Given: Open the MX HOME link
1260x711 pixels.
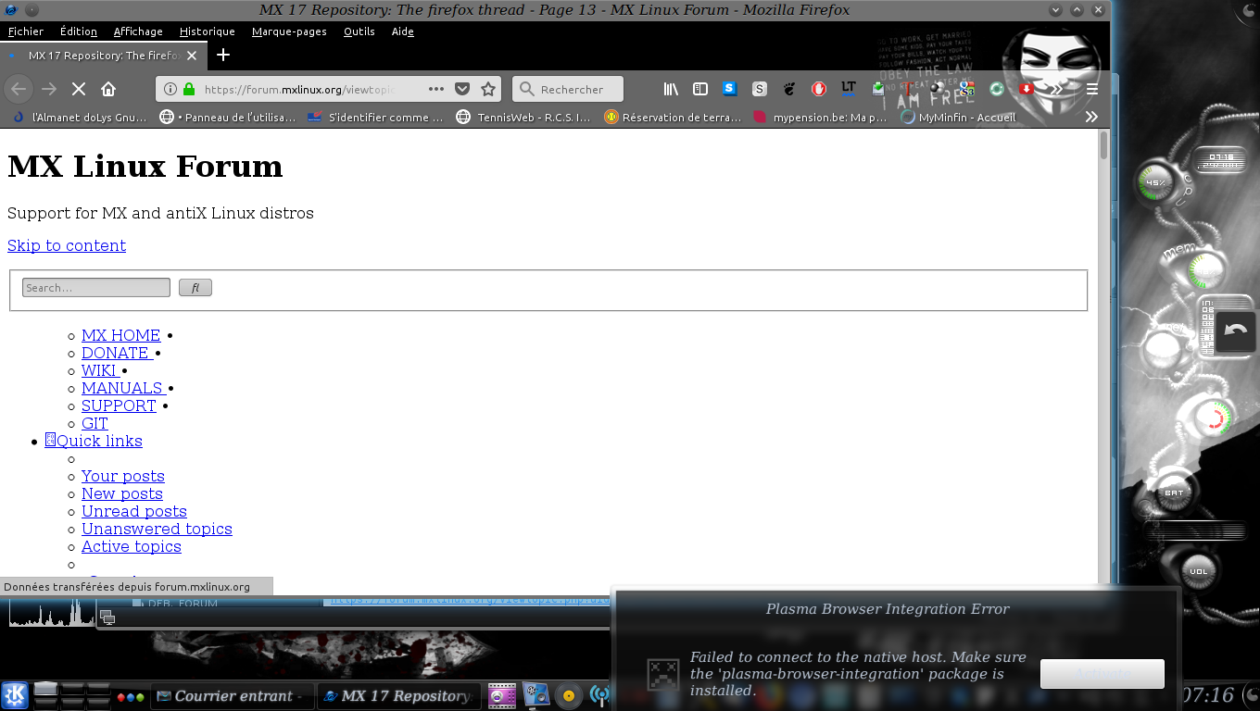Looking at the screenshot, I should click(x=121, y=335).
